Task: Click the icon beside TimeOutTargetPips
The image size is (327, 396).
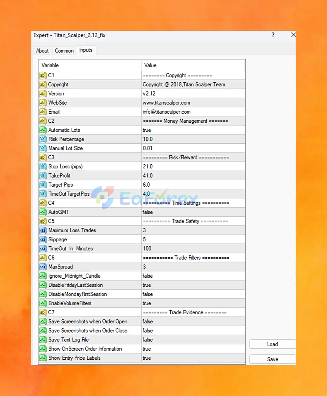Action: point(43,194)
